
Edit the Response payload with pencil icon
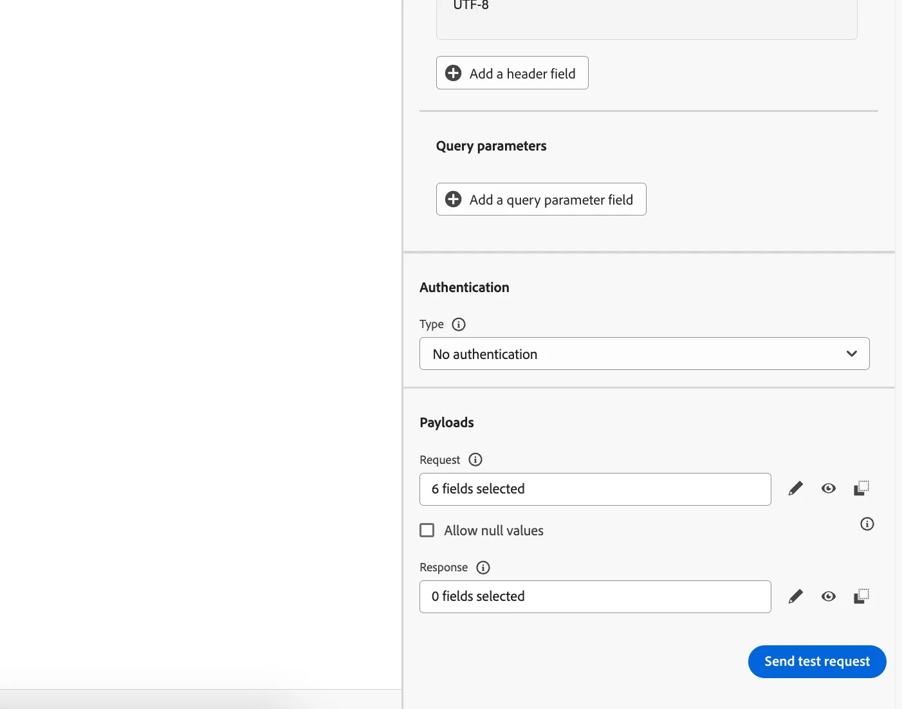point(796,596)
